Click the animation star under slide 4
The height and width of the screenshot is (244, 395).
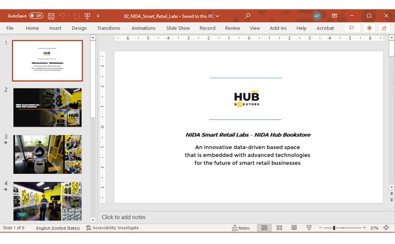pyautogui.click(x=6, y=189)
